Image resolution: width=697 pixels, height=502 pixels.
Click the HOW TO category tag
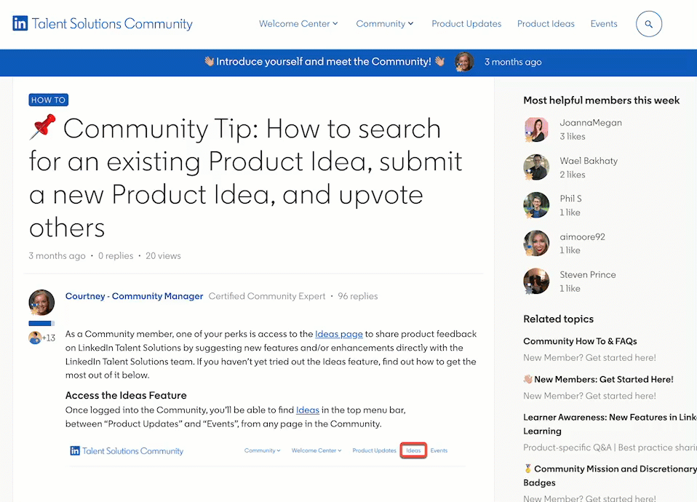click(x=49, y=100)
